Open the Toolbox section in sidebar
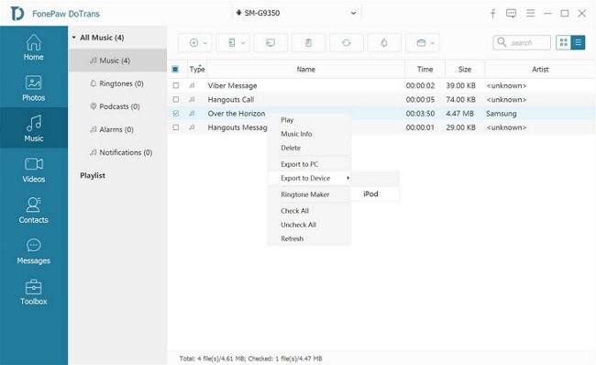The height and width of the screenshot is (365, 596). [x=33, y=292]
